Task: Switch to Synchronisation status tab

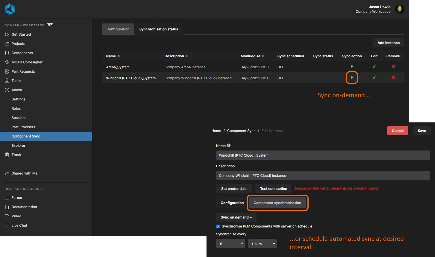Action: point(158,29)
